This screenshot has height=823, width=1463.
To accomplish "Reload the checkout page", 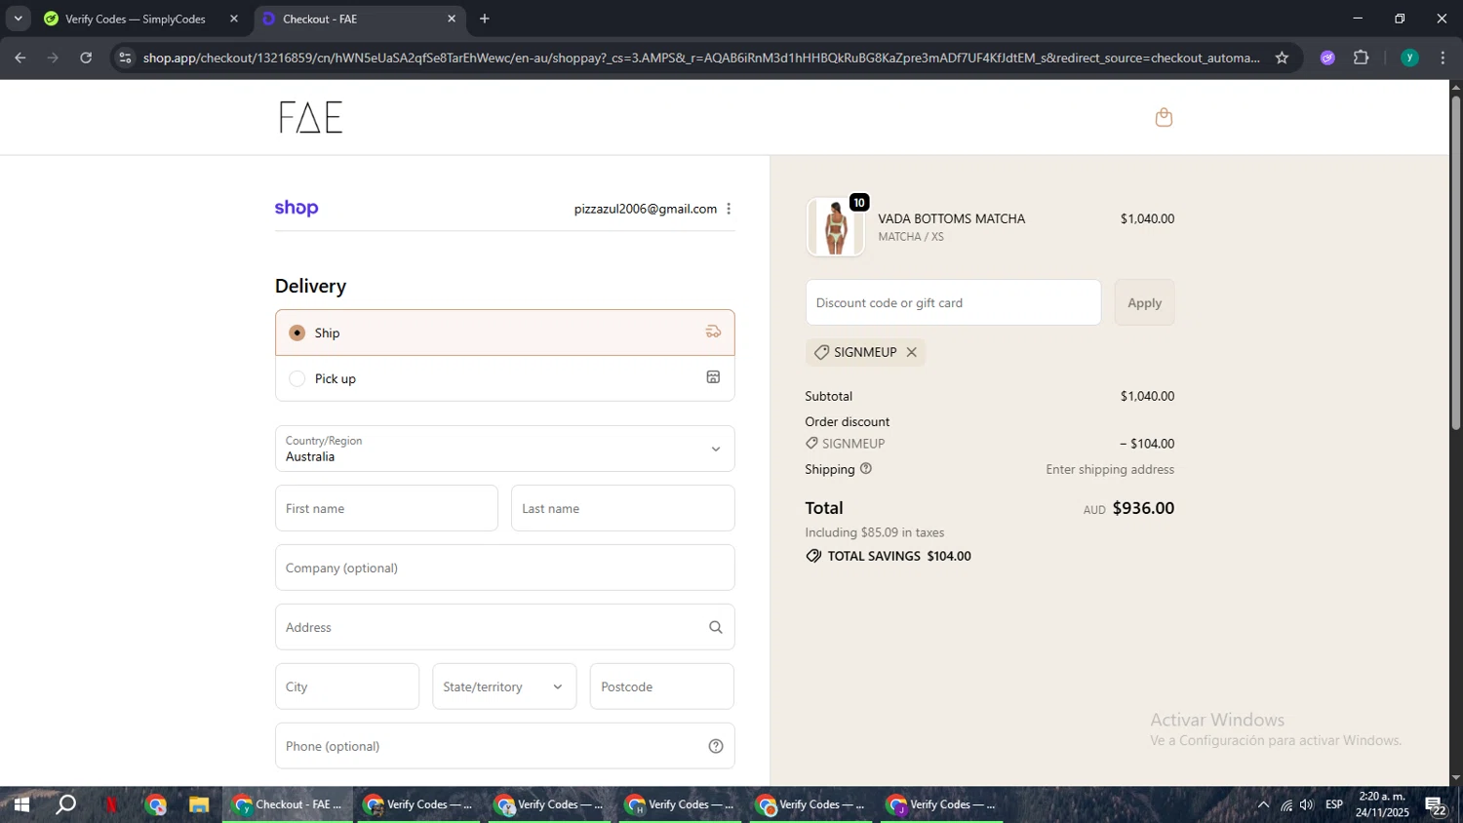I will click(x=86, y=58).
